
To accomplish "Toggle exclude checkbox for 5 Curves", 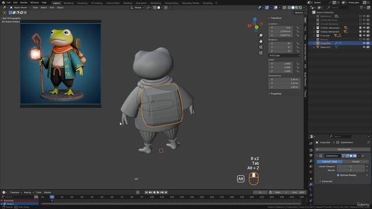I will click(360, 35).
